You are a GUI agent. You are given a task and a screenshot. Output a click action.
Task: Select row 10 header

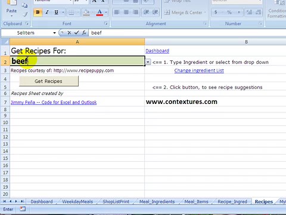click(x=5, y=122)
